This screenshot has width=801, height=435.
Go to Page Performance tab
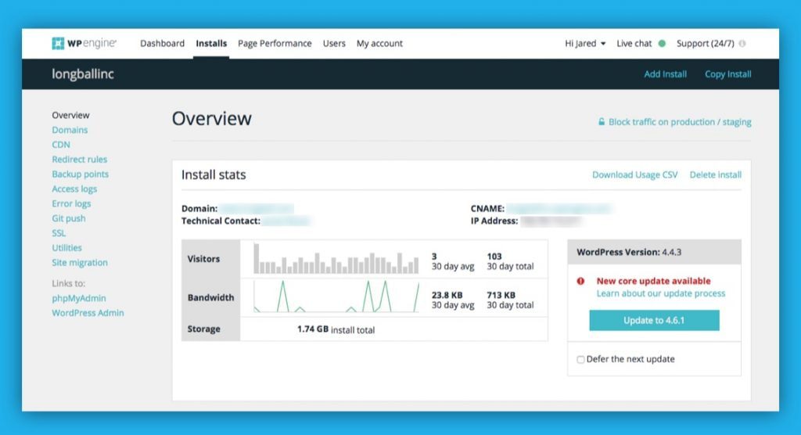click(x=275, y=44)
